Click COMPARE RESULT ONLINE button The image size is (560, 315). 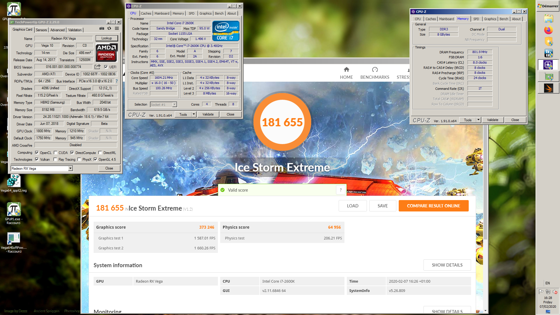tap(433, 206)
